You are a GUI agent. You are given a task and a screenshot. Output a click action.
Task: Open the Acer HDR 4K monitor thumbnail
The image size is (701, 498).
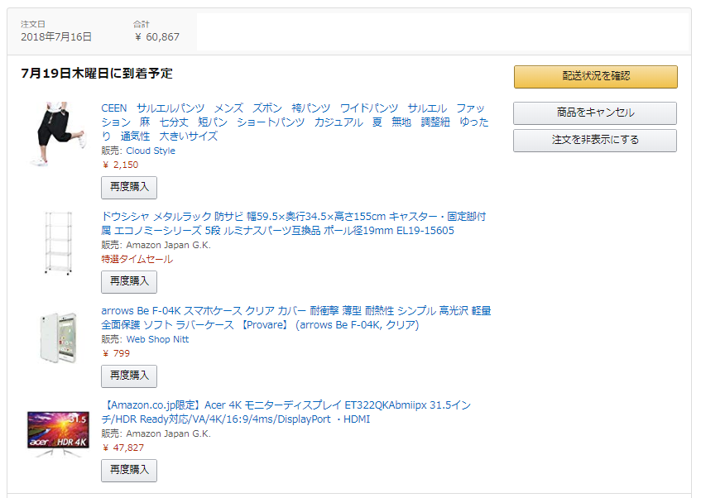tap(58, 433)
